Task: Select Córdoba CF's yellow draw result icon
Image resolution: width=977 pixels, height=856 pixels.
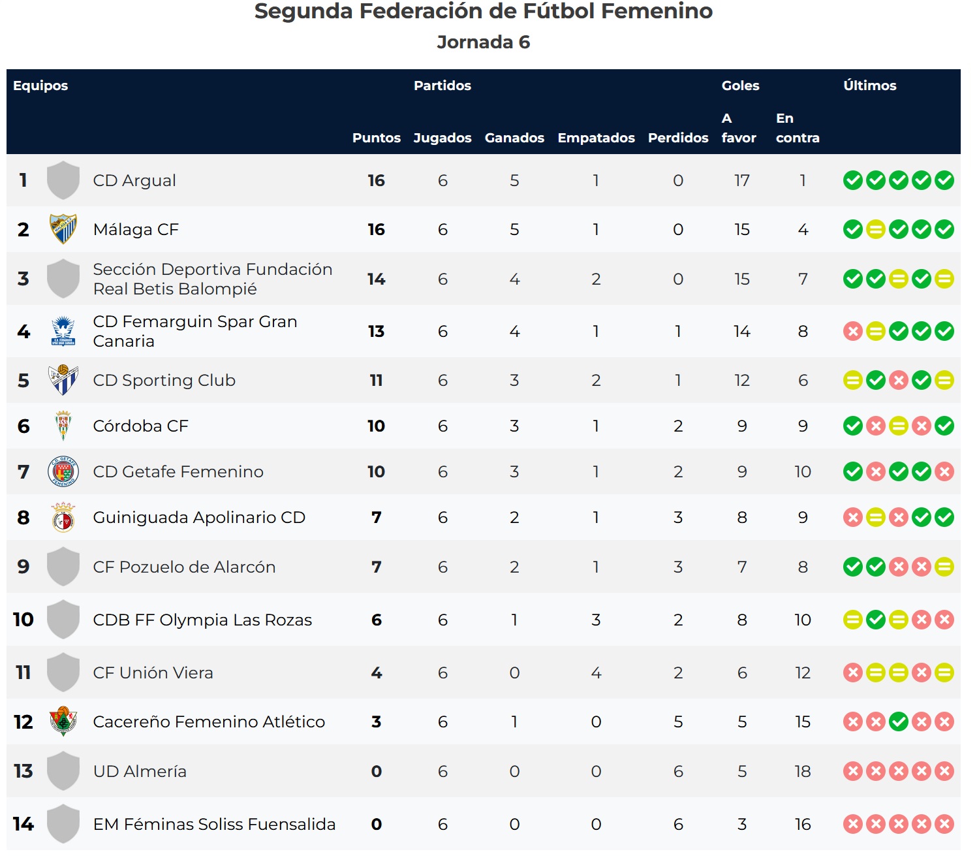Action: tap(899, 426)
